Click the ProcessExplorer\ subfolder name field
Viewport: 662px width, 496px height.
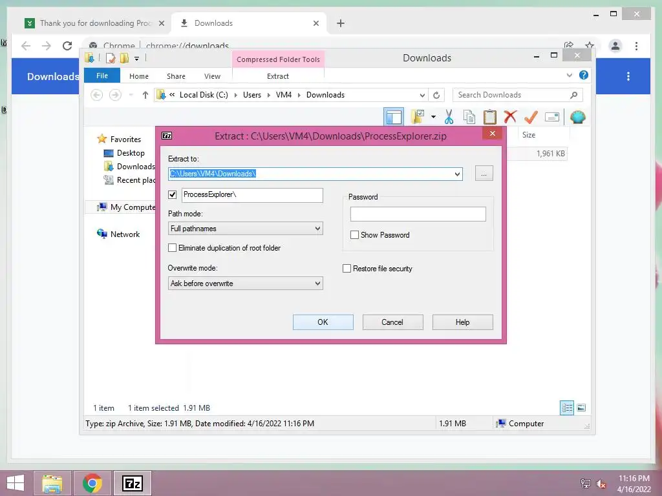coord(253,195)
